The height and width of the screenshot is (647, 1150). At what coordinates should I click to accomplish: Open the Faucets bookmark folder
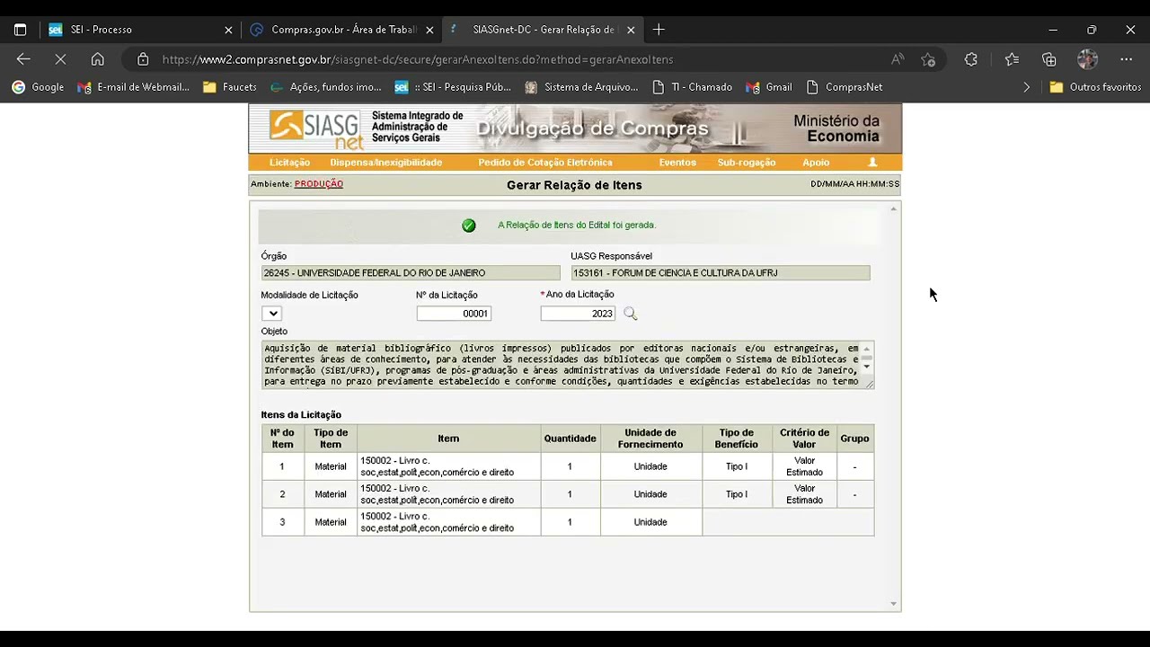(x=230, y=87)
